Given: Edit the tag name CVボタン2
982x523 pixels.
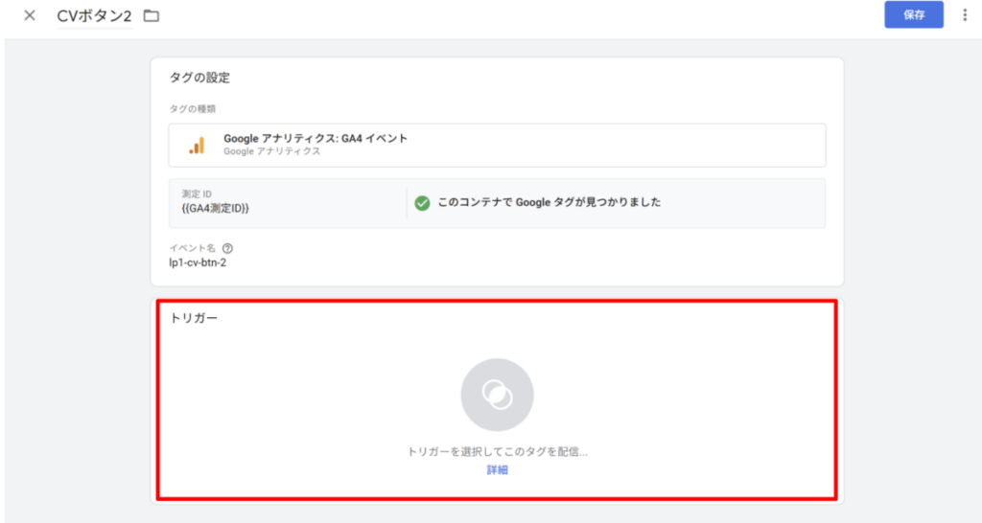Looking at the screenshot, I should [94, 16].
